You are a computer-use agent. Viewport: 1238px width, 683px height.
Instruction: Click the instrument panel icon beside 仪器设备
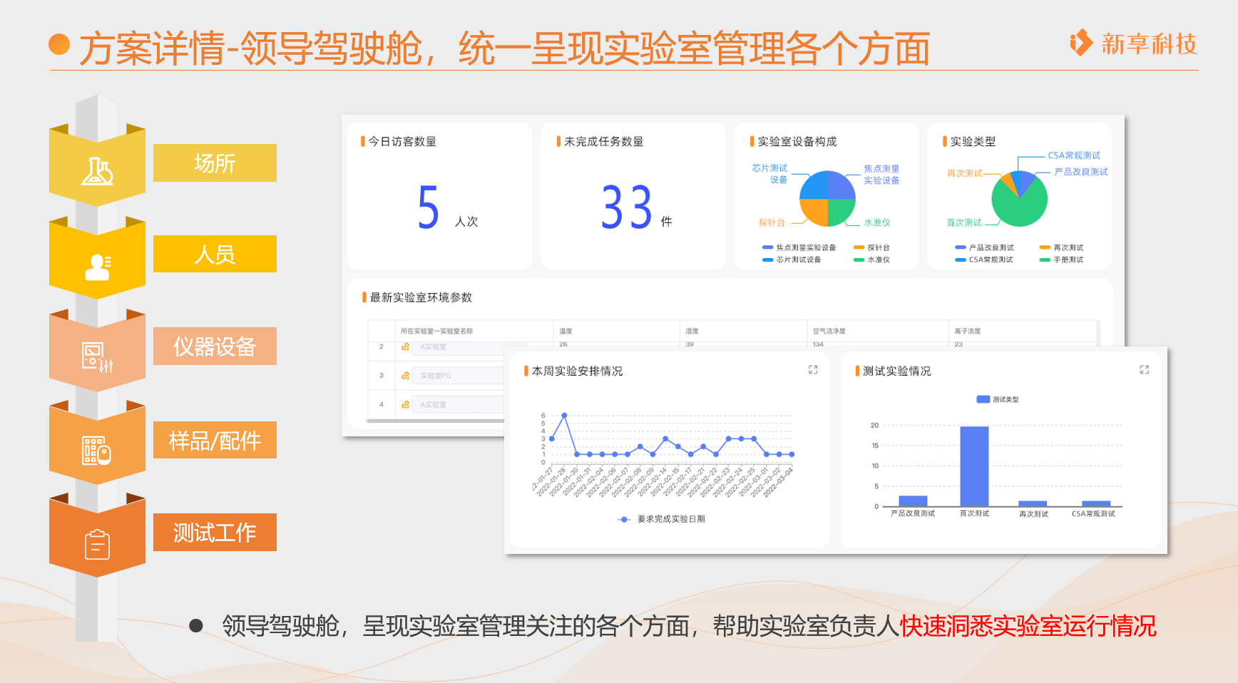[98, 357]
